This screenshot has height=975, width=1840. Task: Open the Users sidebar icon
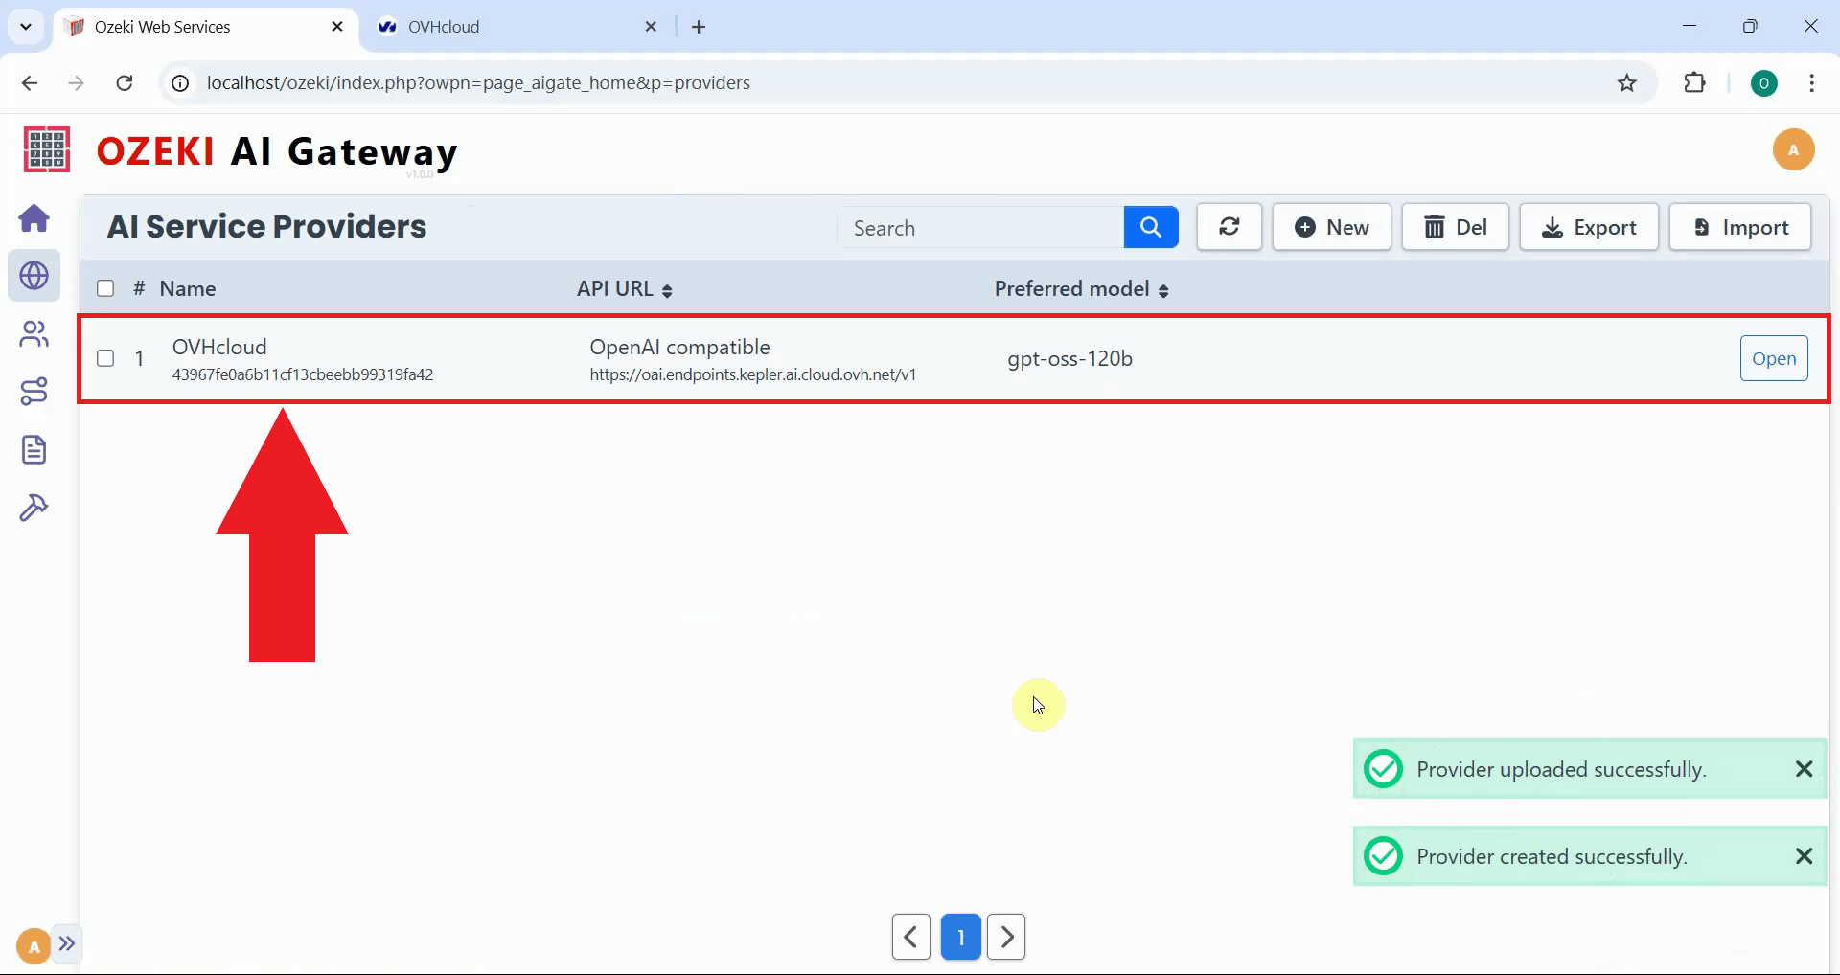(x=34, y=334)
